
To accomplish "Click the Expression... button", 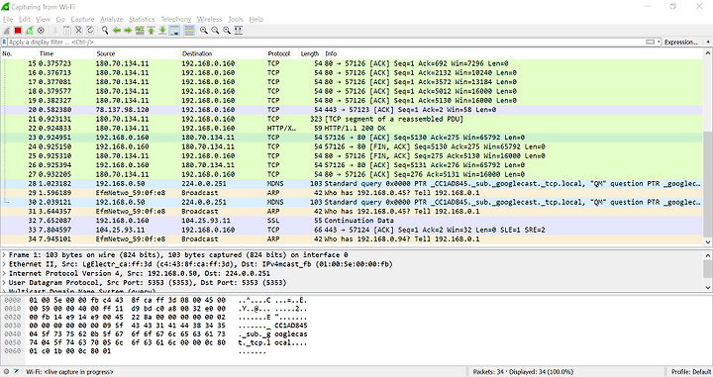I will click(680, 42).
